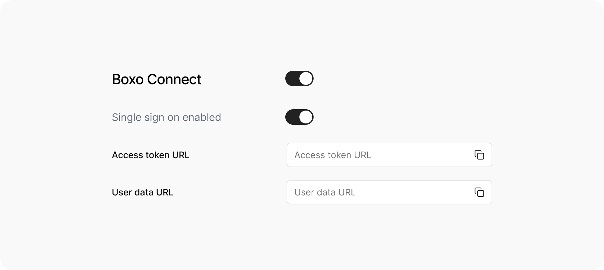This screenshot has width=604, height=270.
Task: Click the User data URL field label
Action: (142, 192)
